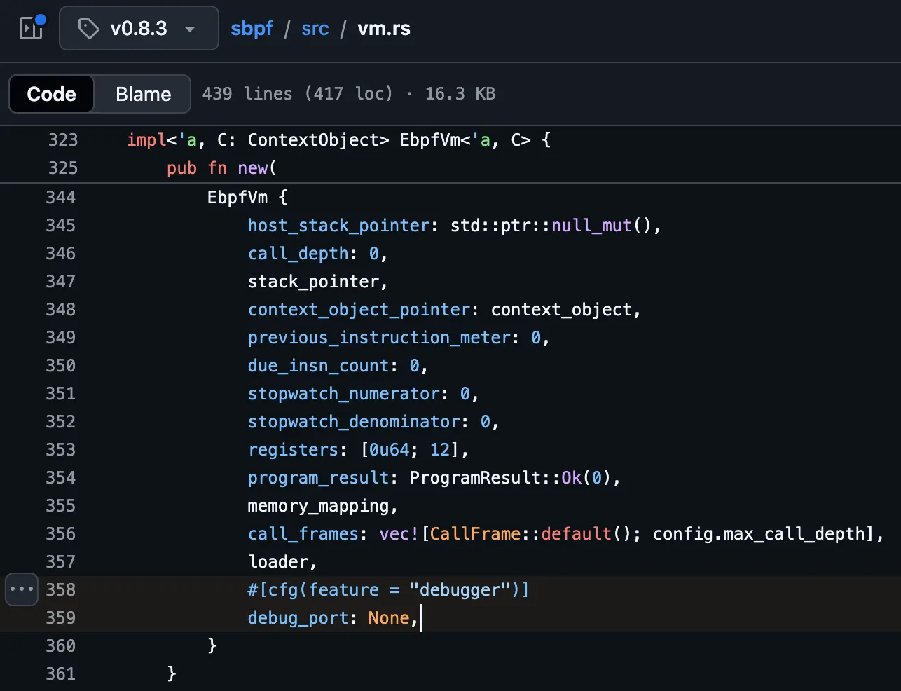Open the three-dot menu on line 358
Screen dimensions: 901x691
tap(22, 589)
